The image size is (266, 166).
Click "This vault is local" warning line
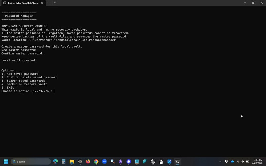[44, 29]
